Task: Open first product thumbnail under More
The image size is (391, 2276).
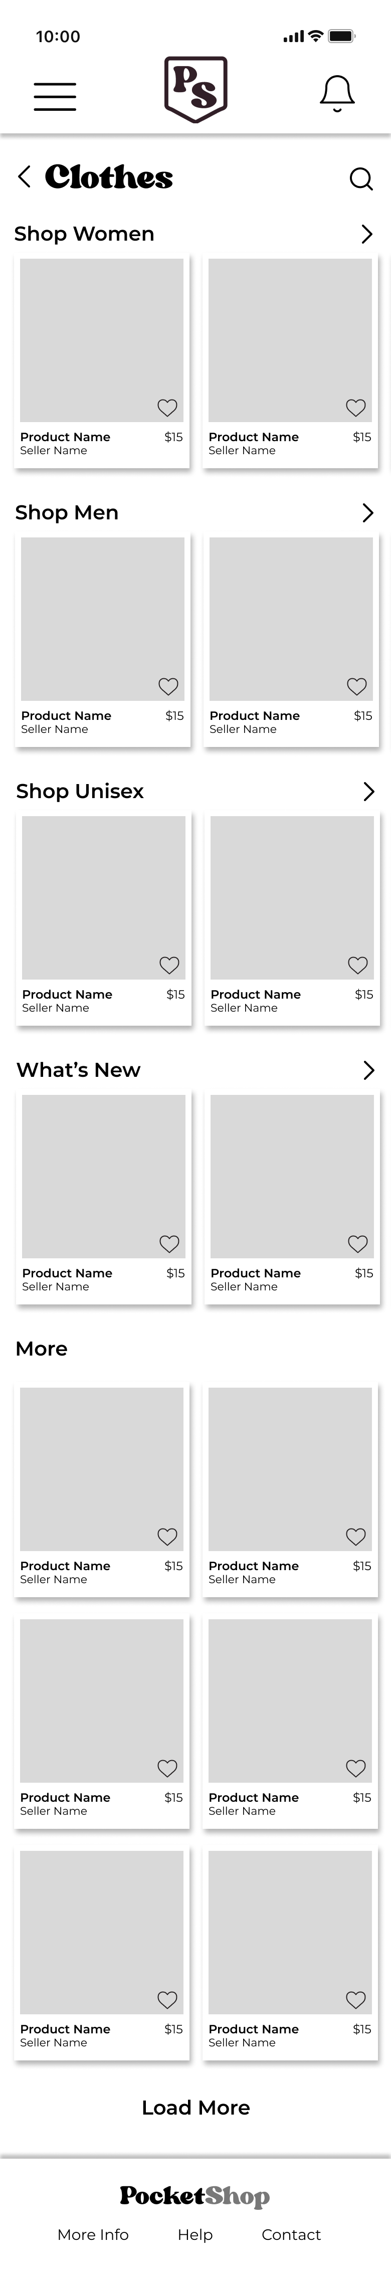Action: 101,1469
